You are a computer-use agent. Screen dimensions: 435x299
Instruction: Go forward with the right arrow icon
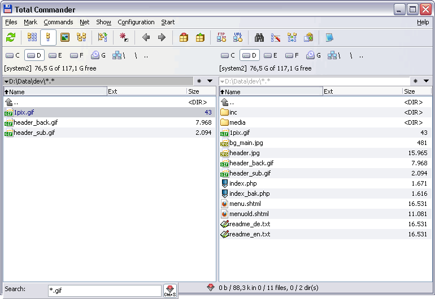(162, 37)
